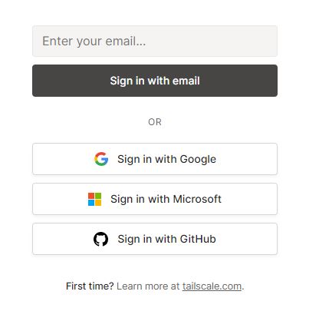Select the word "Microsoft" in button label
319x331 pixels.
click(x=197, y=199)
